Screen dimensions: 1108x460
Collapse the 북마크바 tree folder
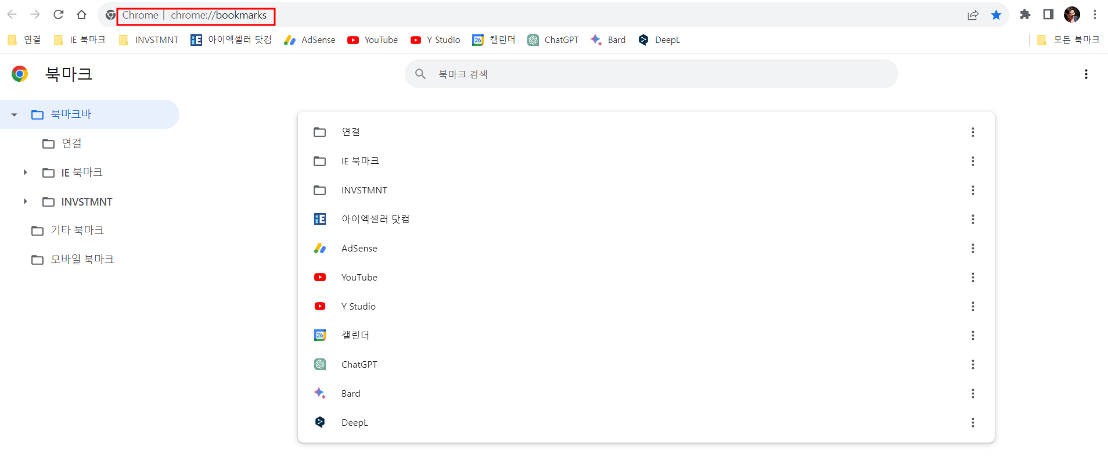pos(14,114)
